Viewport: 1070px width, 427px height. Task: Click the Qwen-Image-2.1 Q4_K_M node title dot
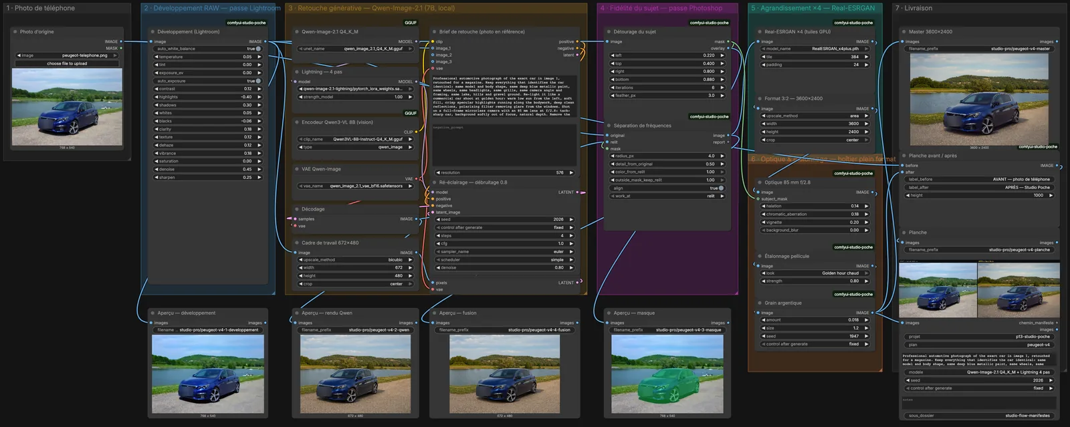[x=297, y=31]
